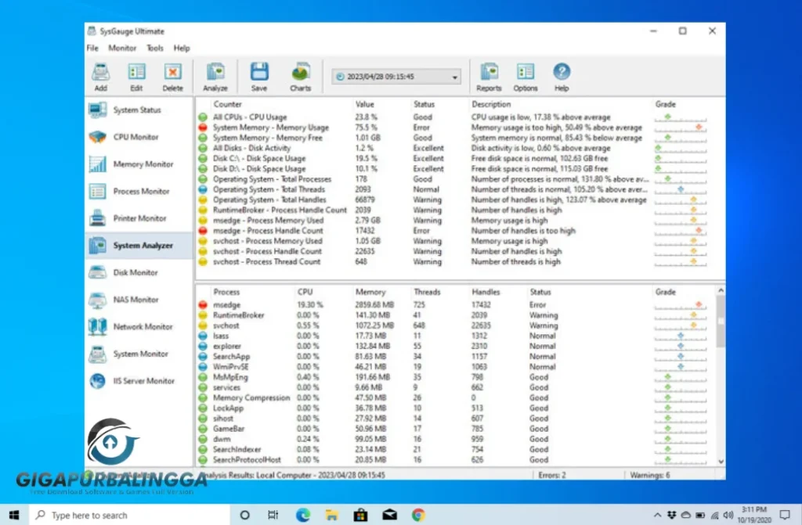Screen dimensions: 802x525
Task: Click the Edit toolbar icon
Action: point(136,76)
